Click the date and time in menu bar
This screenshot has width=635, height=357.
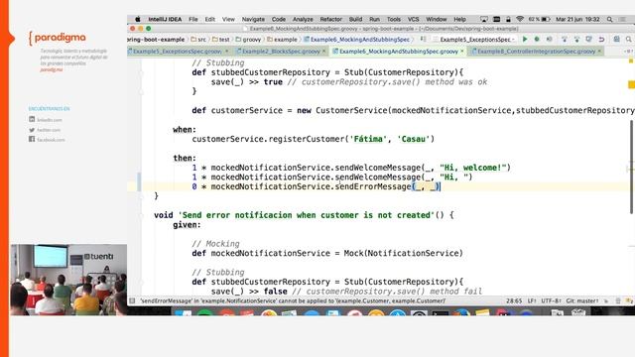(577, 19)
